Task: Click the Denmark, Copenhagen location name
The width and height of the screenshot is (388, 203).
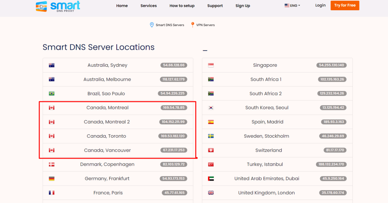Action: click(107, 164)
